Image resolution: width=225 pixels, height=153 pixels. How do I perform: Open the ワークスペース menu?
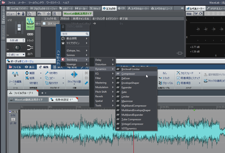(53, 3)
